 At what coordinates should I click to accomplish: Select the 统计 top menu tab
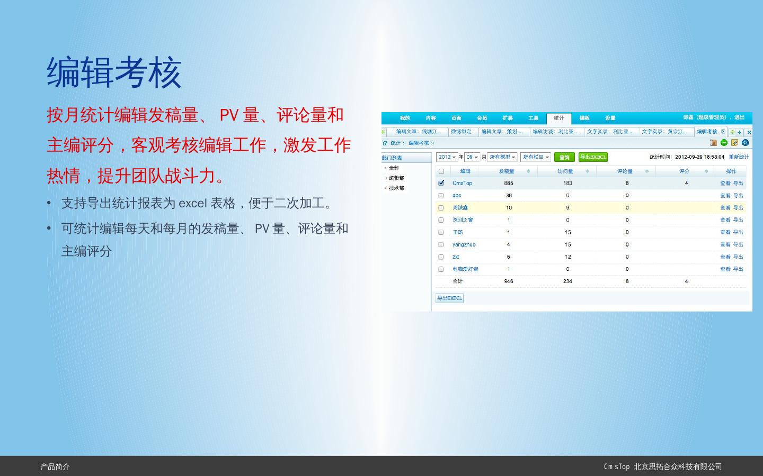click(559, 118)
